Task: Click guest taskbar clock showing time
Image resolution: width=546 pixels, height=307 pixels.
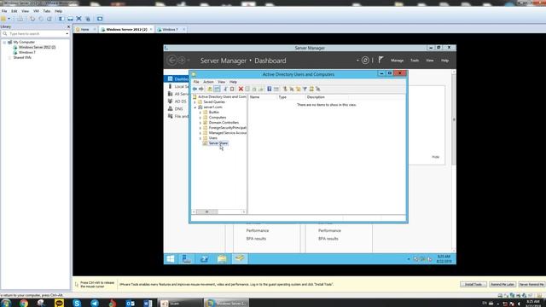Action: click(x=444, y=259)
